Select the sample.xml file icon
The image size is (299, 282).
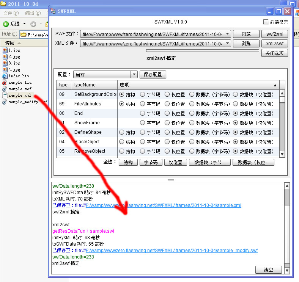5,95
